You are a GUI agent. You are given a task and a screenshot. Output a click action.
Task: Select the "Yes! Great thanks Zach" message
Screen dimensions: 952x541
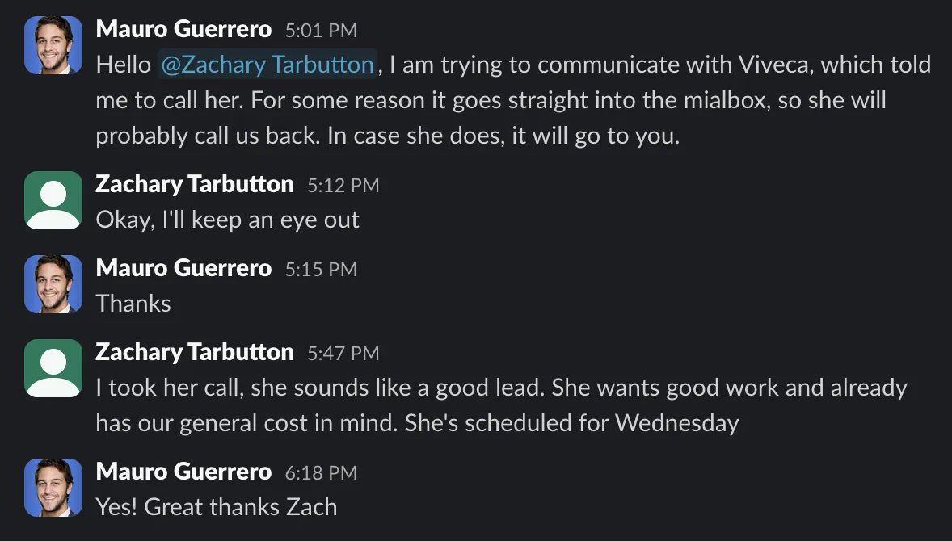(x=216, y=507)
